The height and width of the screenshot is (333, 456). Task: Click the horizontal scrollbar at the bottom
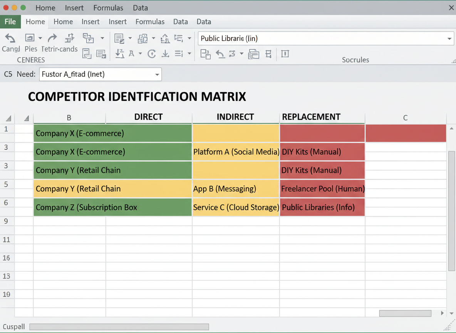tap(405, 313)
